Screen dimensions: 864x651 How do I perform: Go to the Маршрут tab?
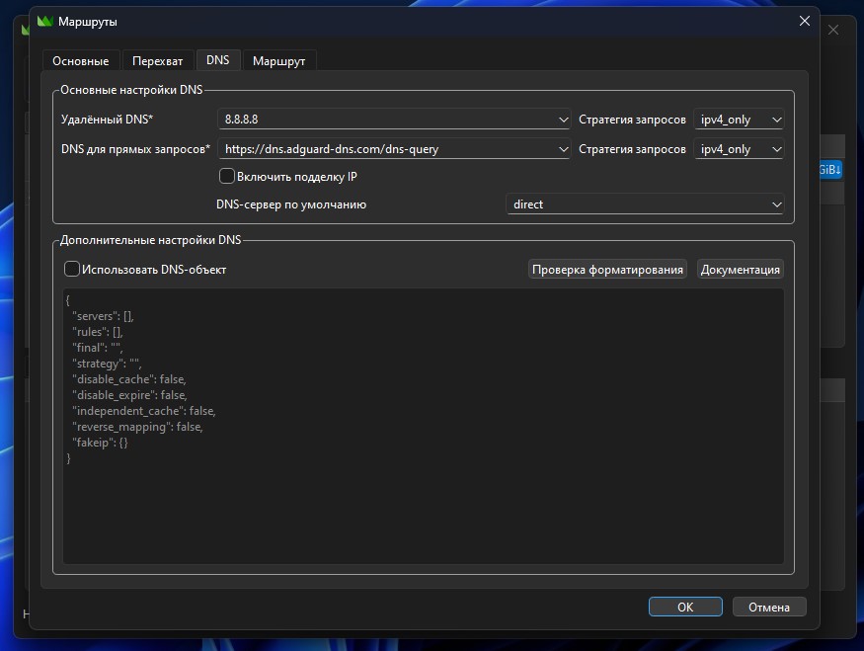coord(278,61)
